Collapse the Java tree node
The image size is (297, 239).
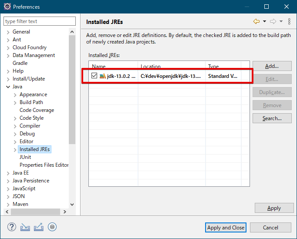pos(8,87)
